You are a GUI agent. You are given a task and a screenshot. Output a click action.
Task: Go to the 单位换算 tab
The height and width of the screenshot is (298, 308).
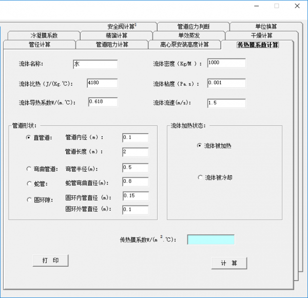[266, 26]
